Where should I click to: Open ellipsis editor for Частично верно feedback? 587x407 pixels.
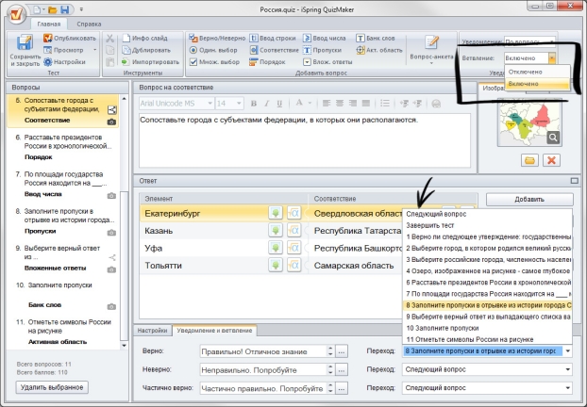tap(342, 388)
